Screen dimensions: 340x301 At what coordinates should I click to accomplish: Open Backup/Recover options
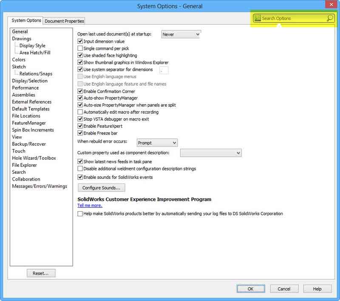29,144
